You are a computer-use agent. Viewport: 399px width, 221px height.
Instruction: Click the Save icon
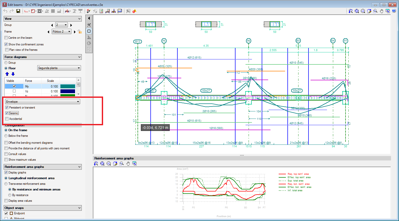[x=18, y=11]
